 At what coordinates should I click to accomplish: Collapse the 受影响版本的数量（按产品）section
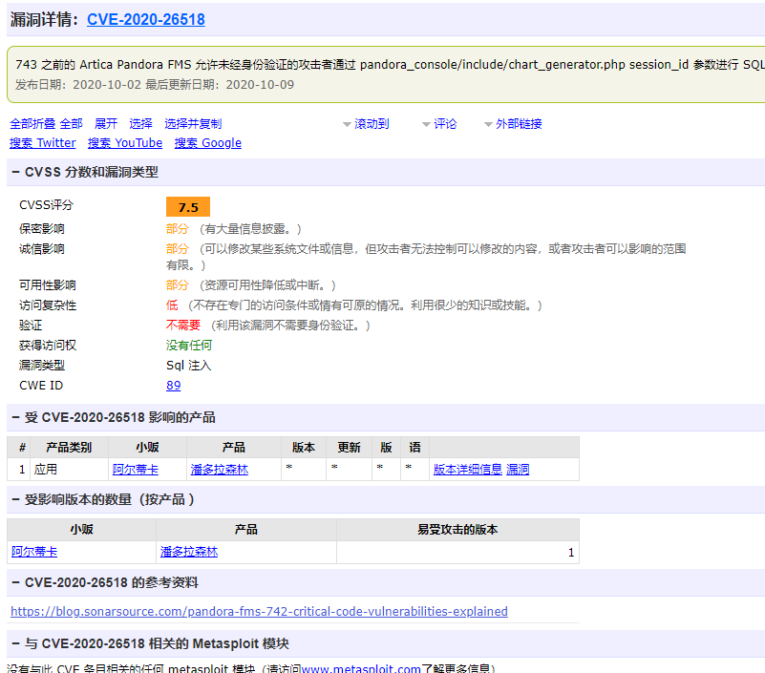coord(15,499)
